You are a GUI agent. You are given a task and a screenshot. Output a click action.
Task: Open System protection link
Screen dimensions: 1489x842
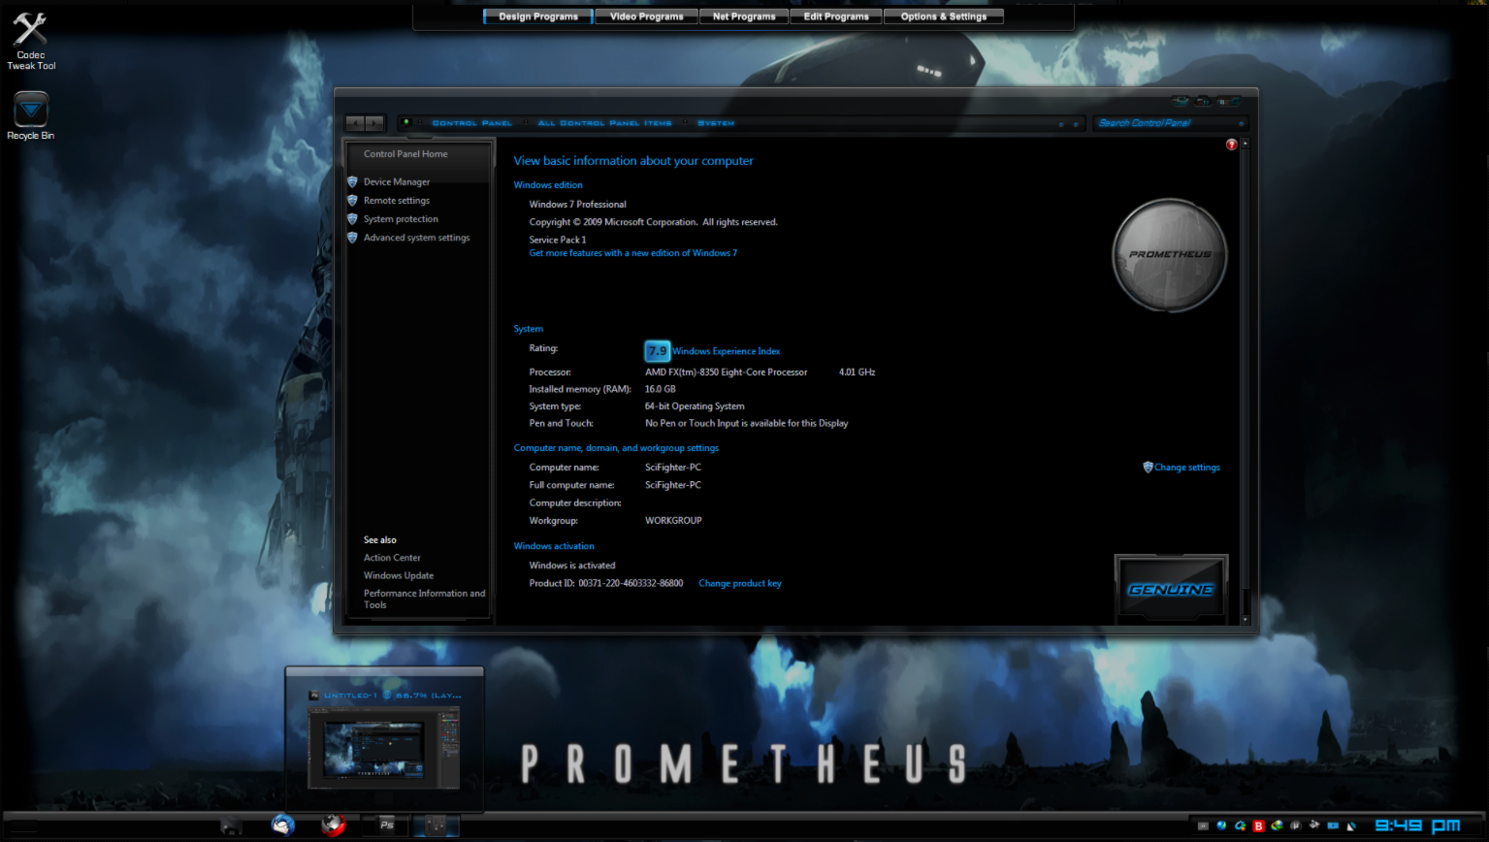[401, 218]
